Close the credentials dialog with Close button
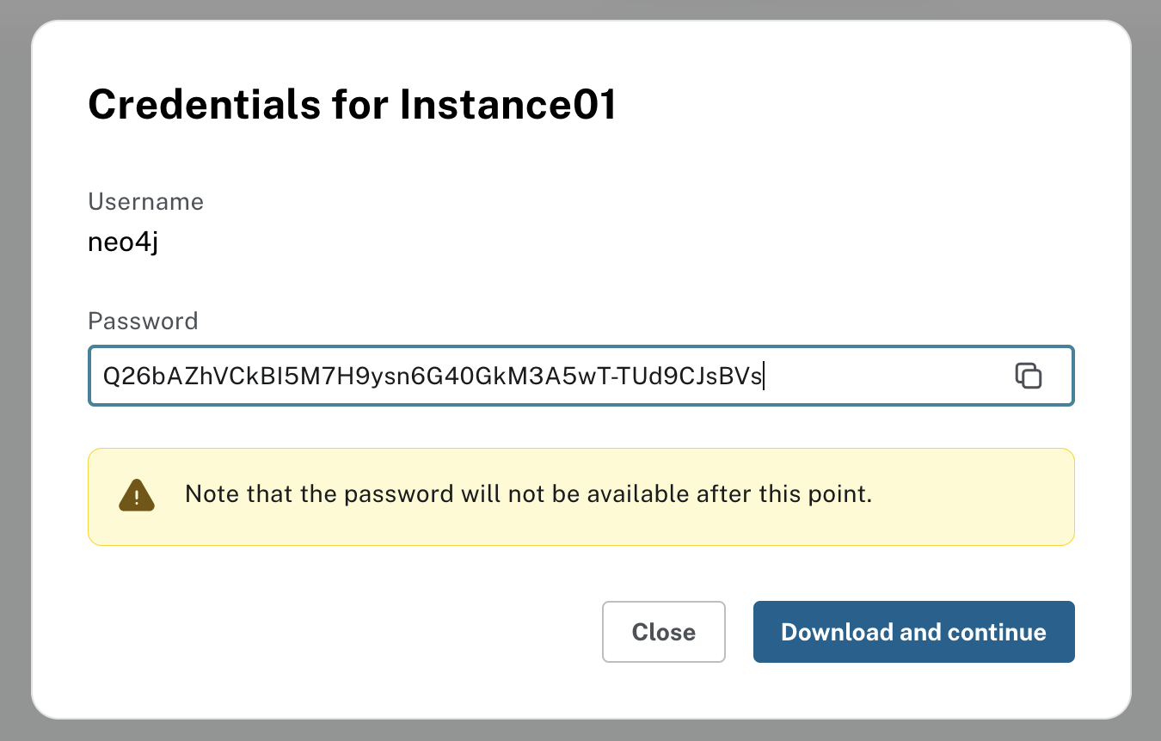The image size is (1161, 741). pos(663,632)
